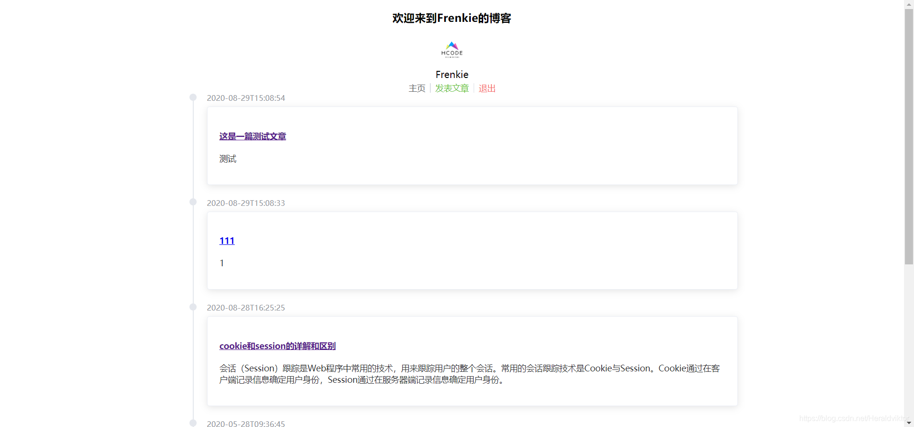The width and height of the screenshot is (914, 427).
Task: Click the 退出 logout link
Action: 487,88
